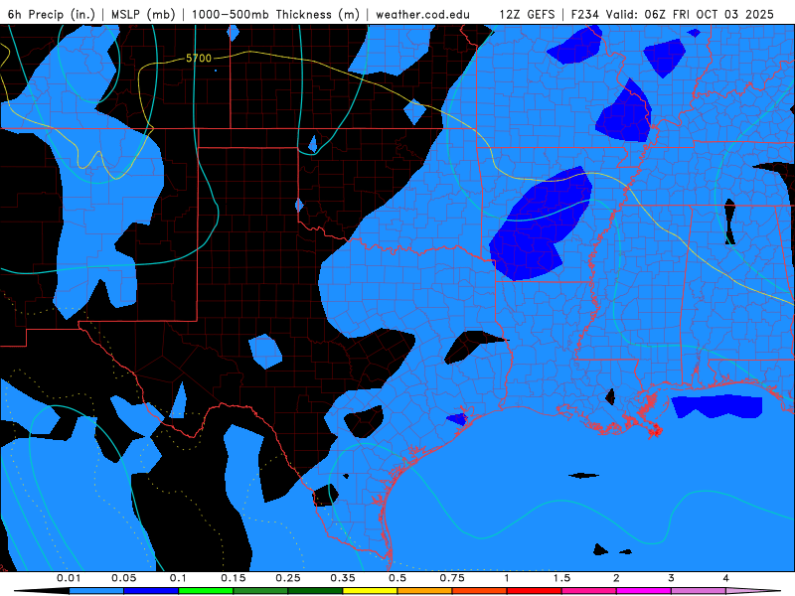Click the magenta 2–3 legend swatch

pos(644,591)
